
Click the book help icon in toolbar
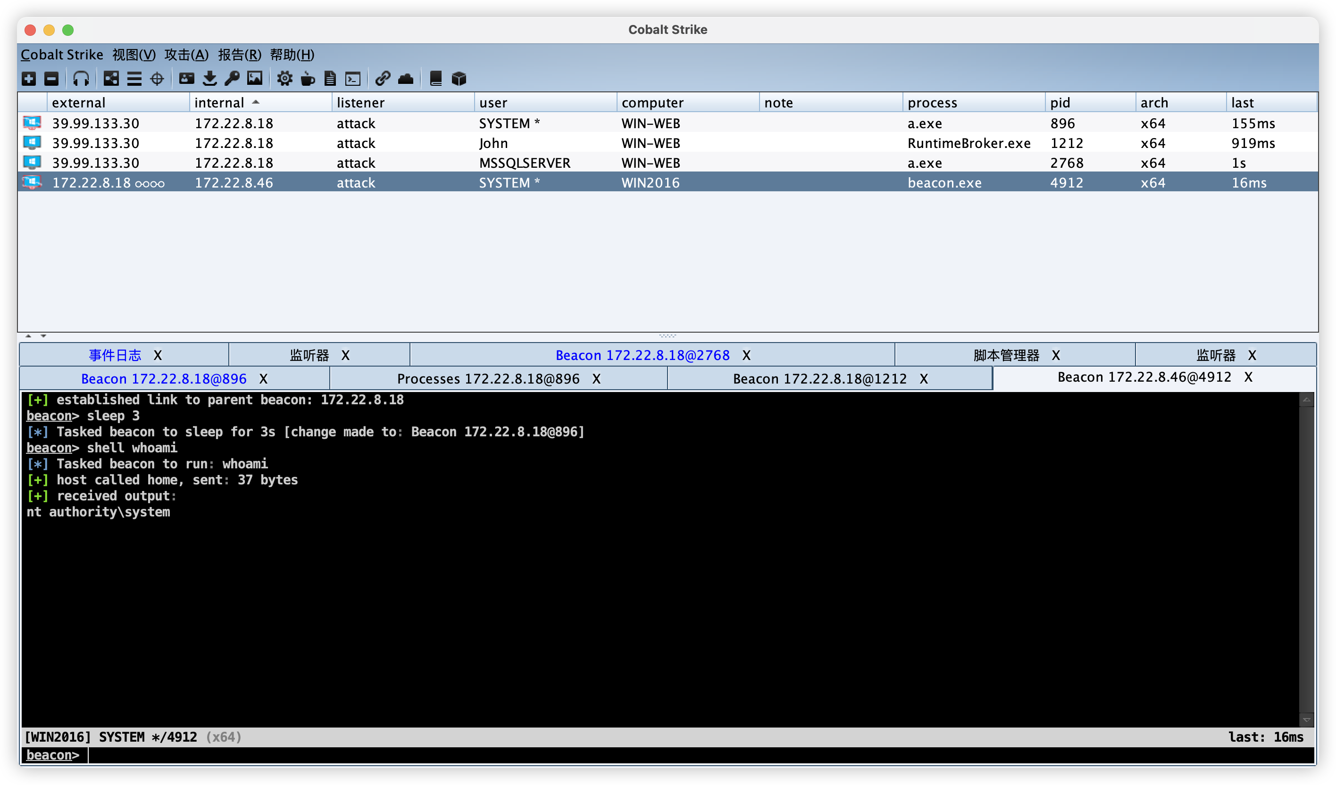pyautogui.click(x=436, y=79)
